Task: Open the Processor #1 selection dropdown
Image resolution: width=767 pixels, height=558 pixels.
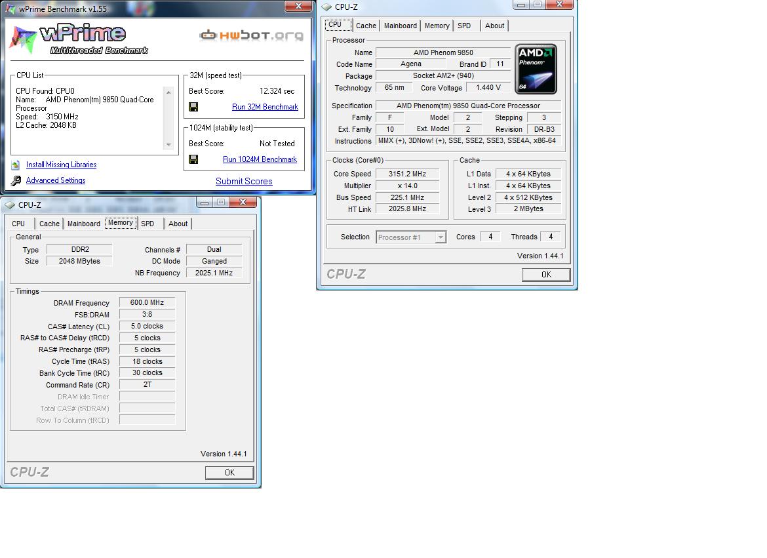Action: pos(441,237)
